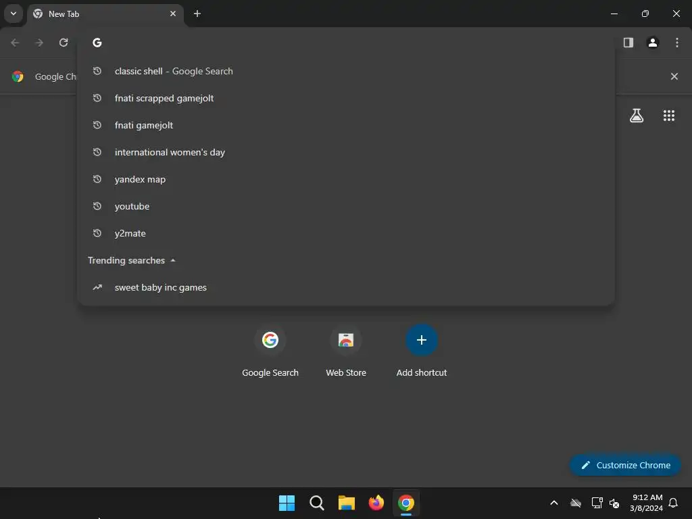Choose the yandex map suggestion
This screenshot has height=519, width=692.
click(346, 179)
